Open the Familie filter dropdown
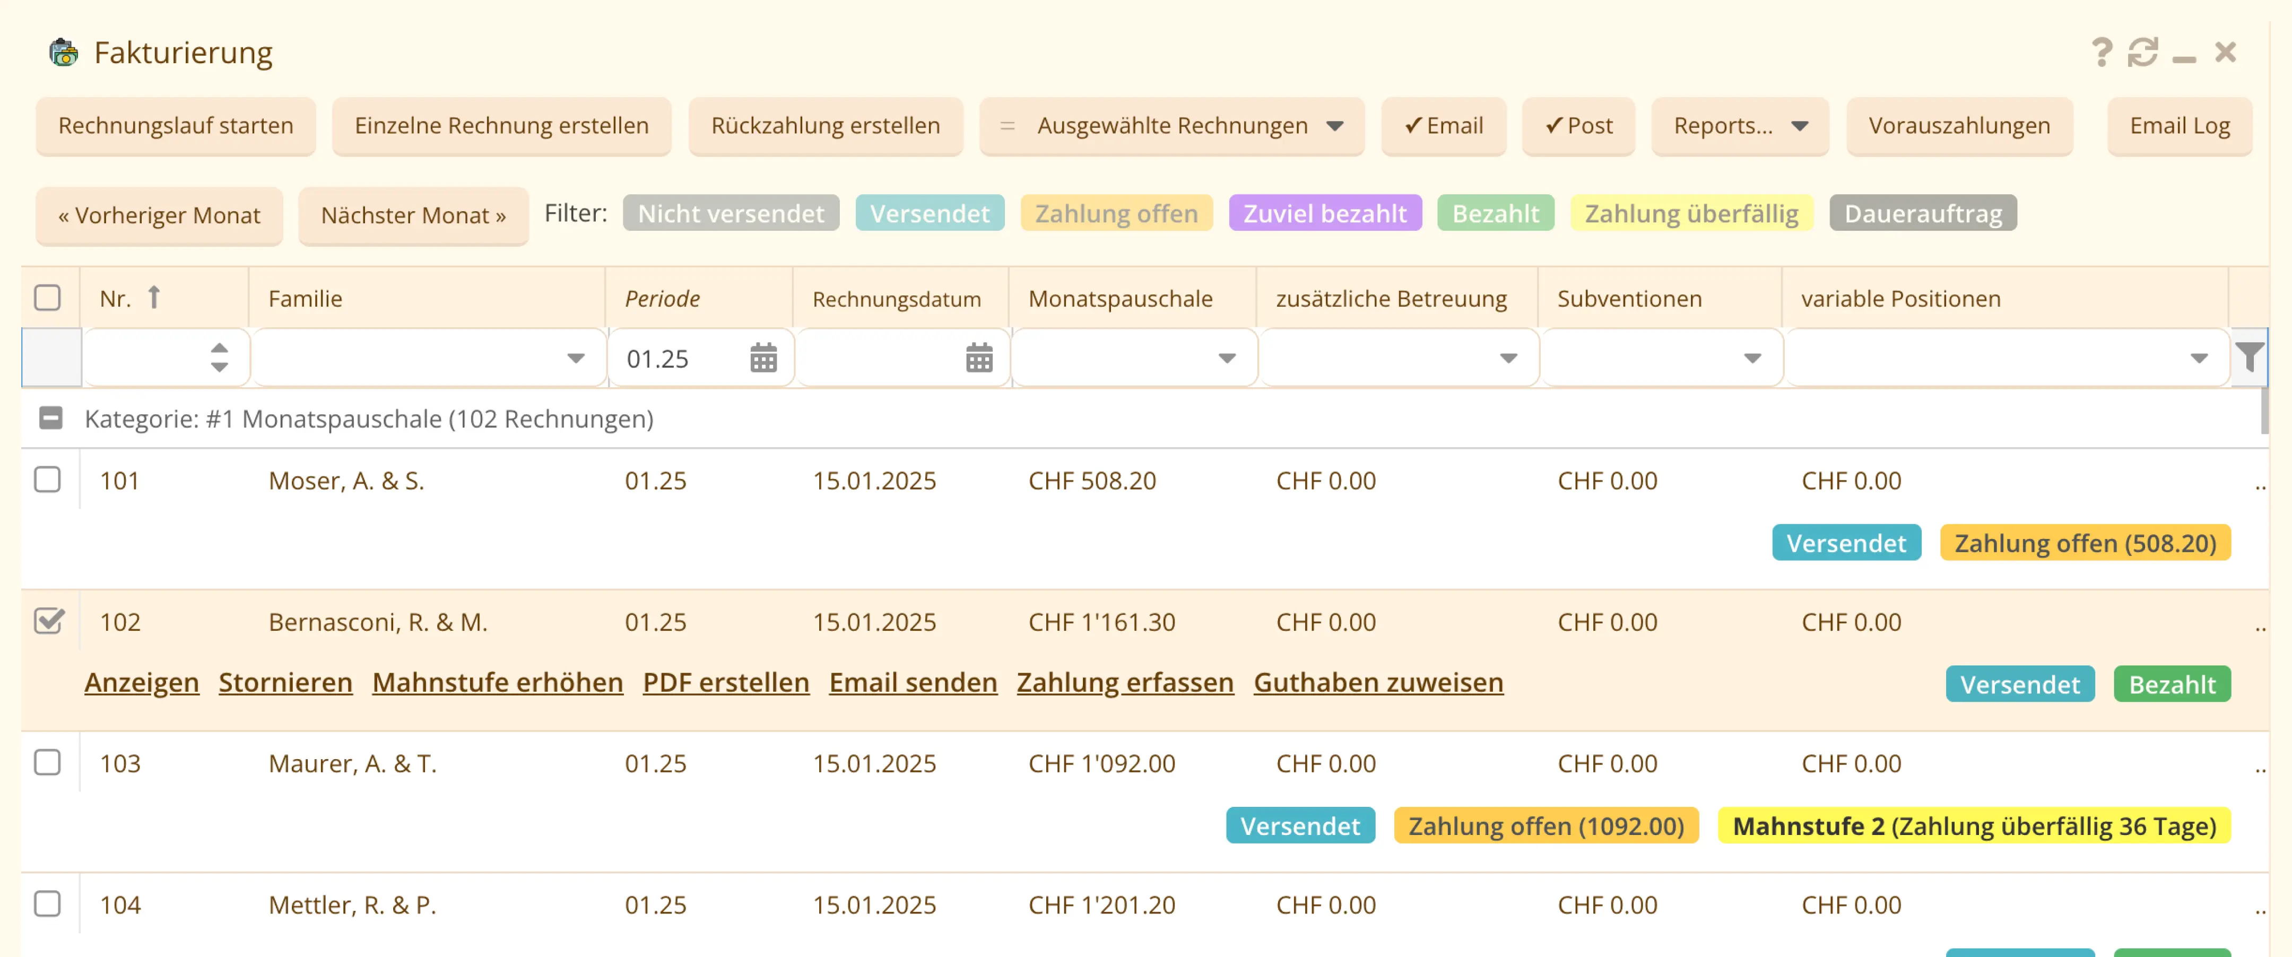Viewport: 2292px width, 957px height. tap(576, 359)
